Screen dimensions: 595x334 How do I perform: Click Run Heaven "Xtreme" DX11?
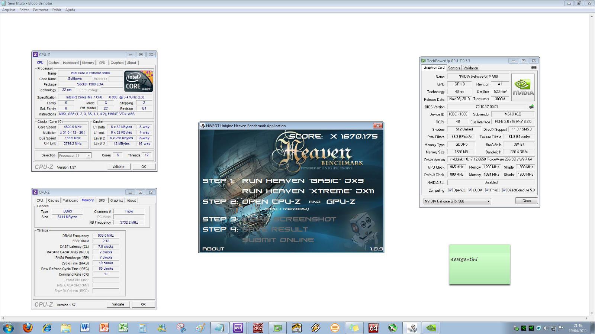click(308, 191)
